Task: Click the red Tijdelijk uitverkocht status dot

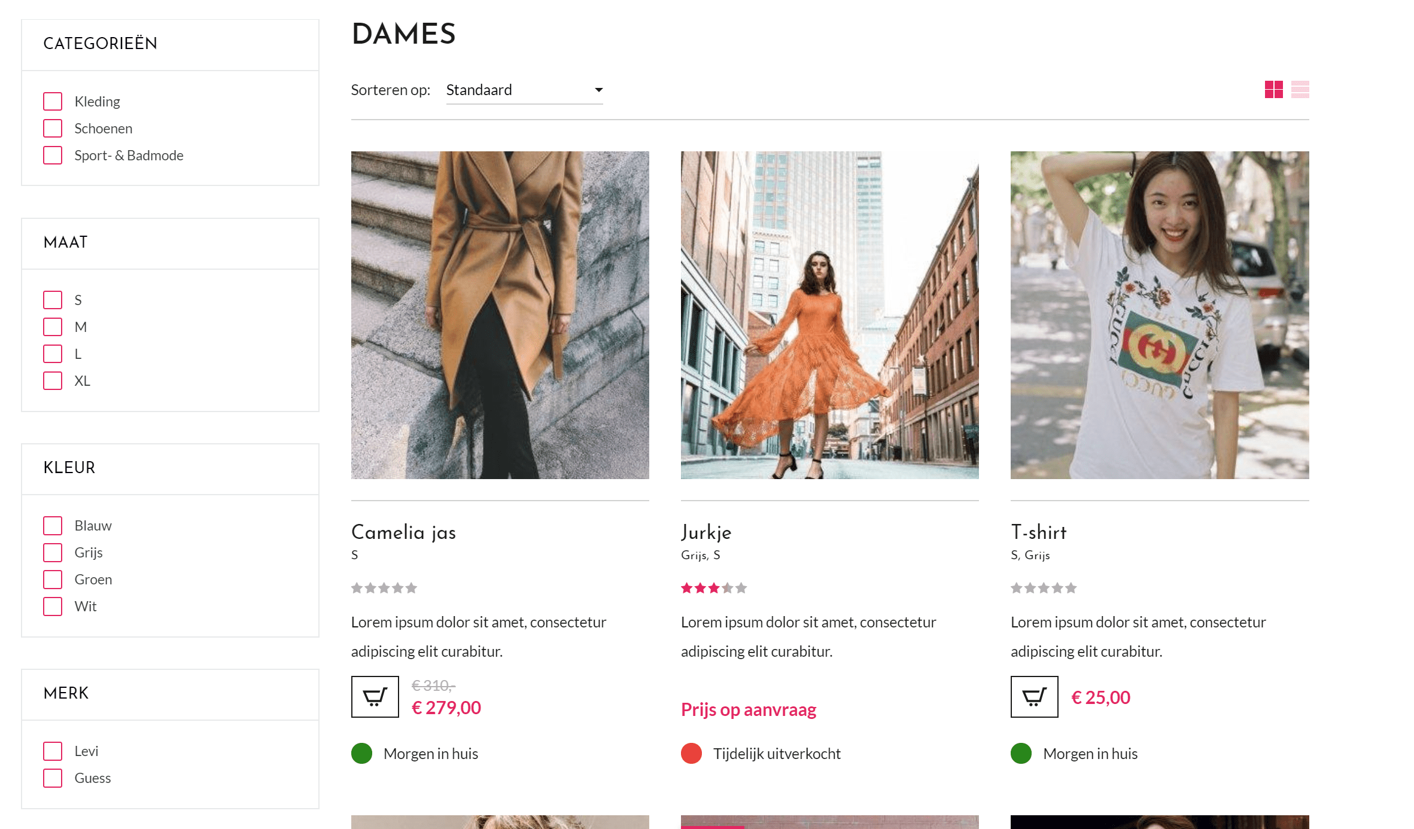Action: (x=691, y=754)
